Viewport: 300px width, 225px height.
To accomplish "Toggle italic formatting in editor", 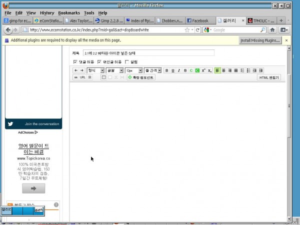I will 179,70.
